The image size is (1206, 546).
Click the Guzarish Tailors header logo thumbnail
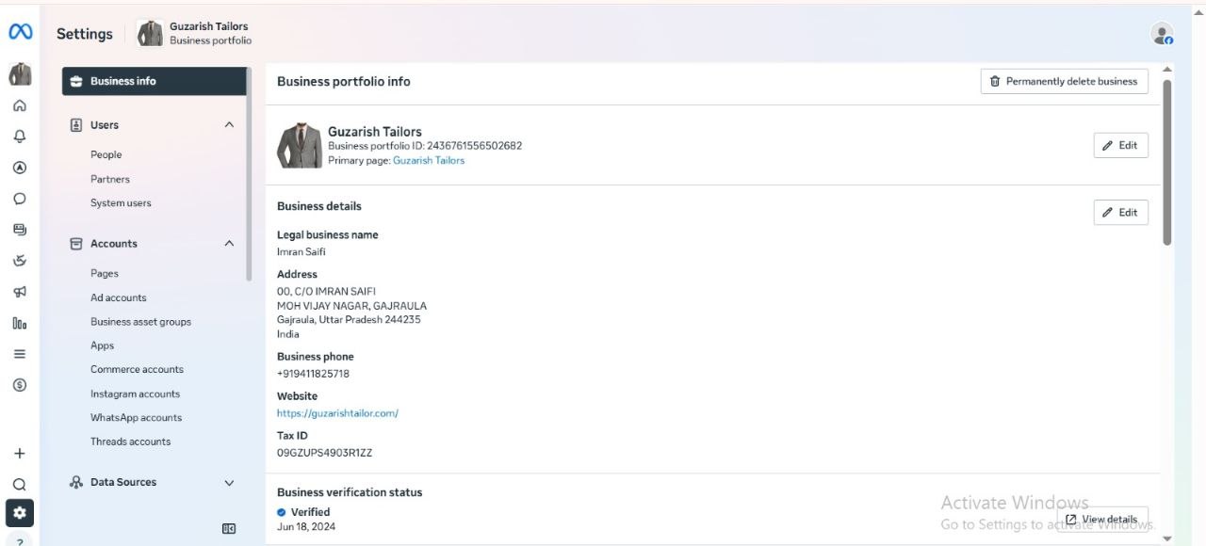[x=150, y=34]
